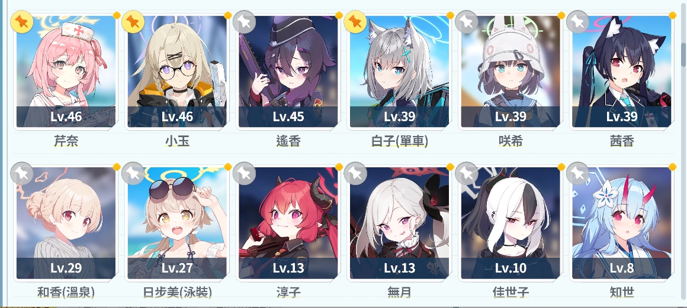Unpin 白子(單車) via the gold pin
The height and width of the screenshot is (308, 687).
tap(356, 22)
